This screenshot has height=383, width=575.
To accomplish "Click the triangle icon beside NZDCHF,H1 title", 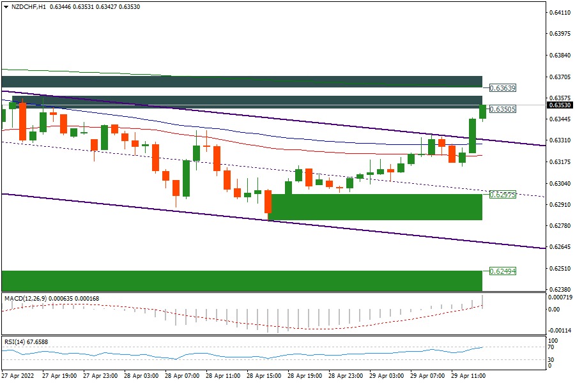I will pos(6,6).
